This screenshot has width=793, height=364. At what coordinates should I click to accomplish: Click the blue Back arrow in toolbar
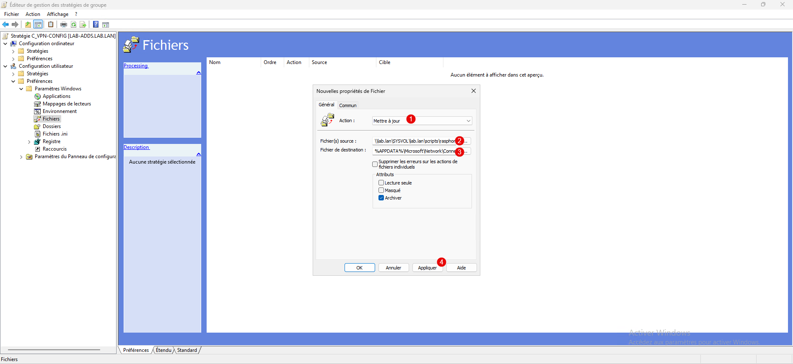[5, 25]
